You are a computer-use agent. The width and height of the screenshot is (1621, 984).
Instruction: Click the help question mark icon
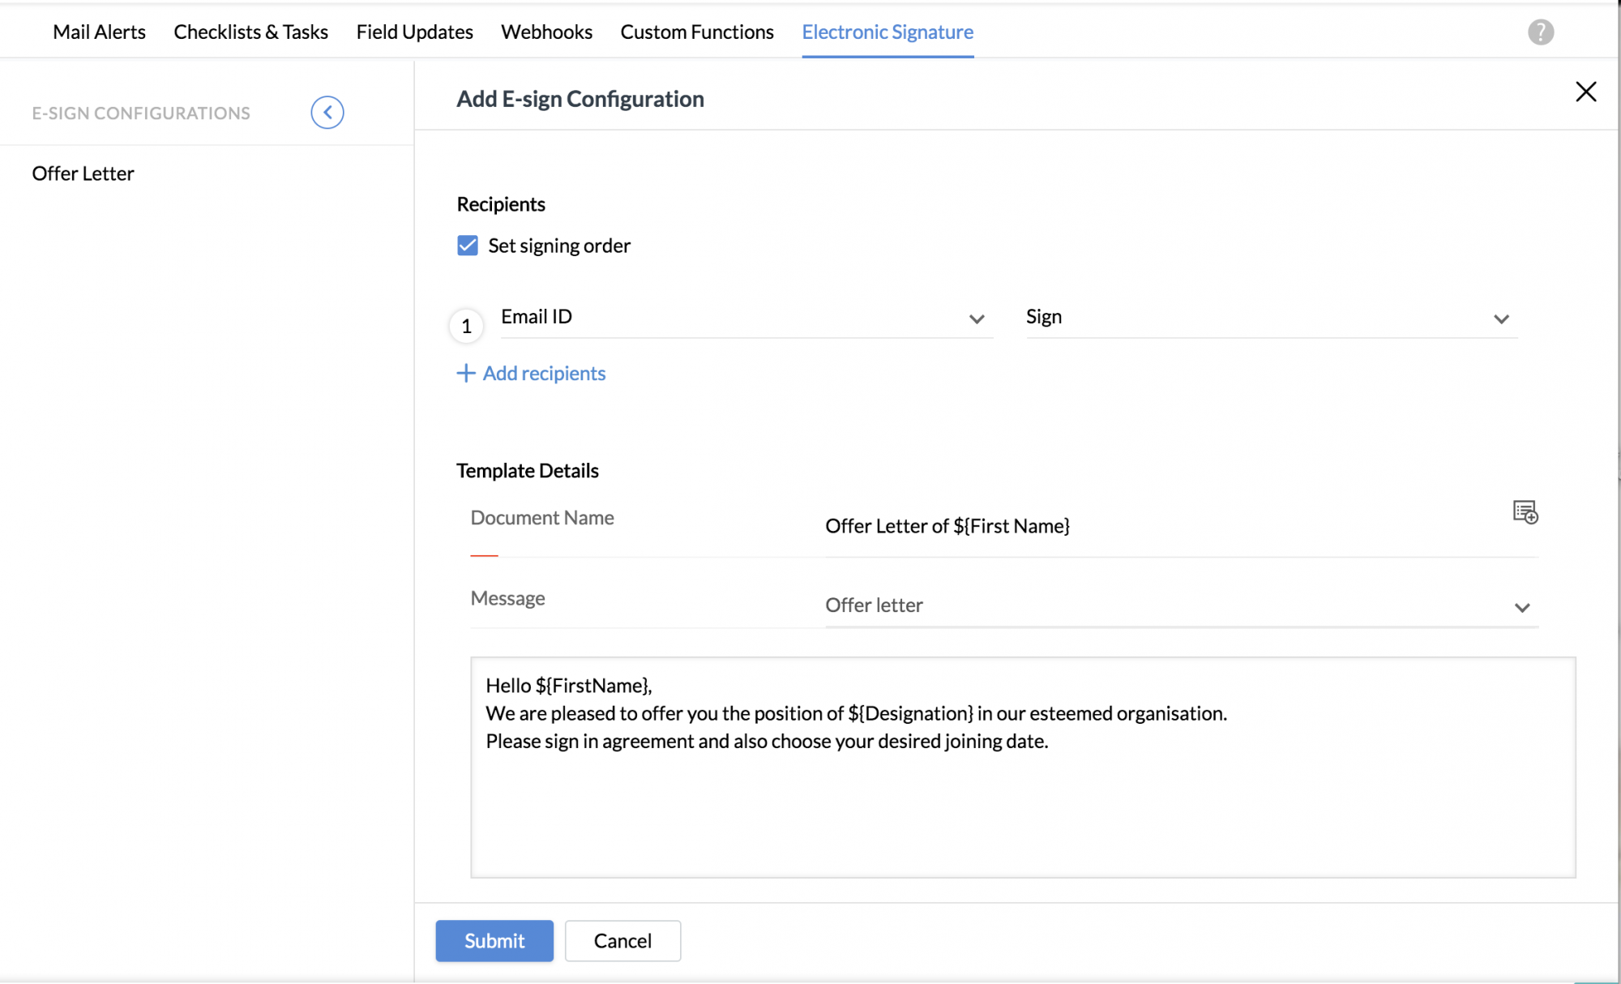coord(1540,32)
